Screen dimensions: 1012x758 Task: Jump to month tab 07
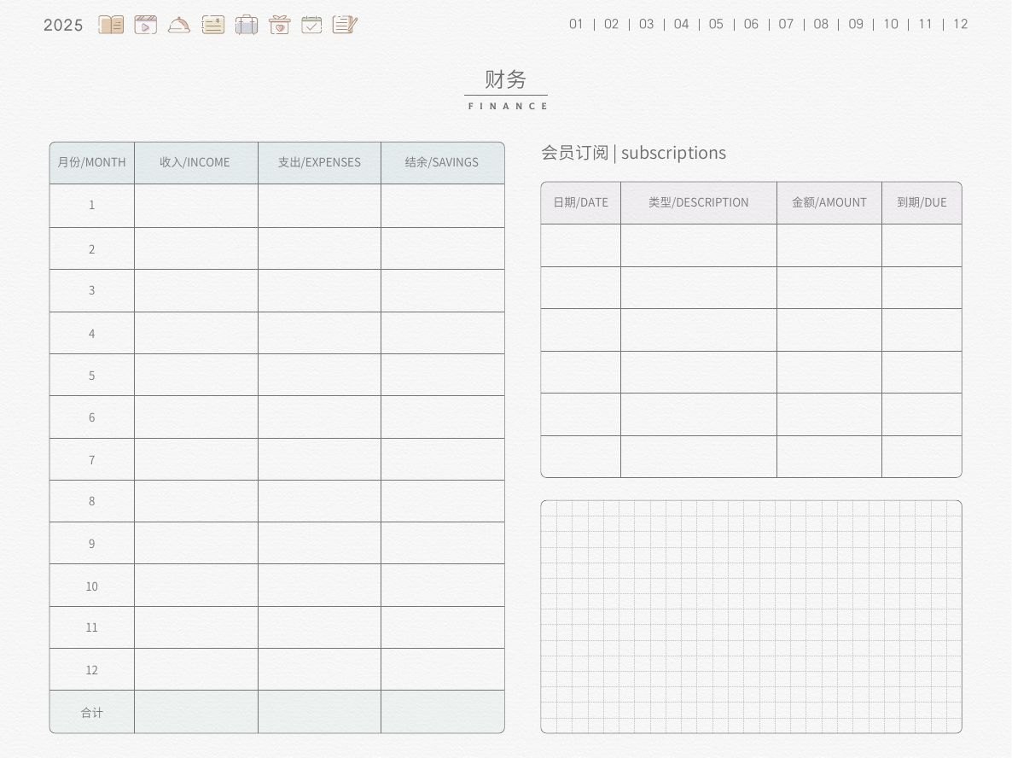point(786,25)
